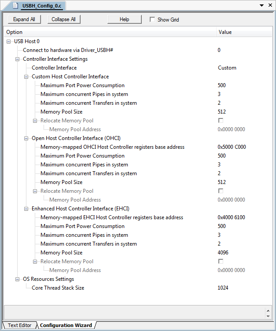Image resolution: width=276 pixels, height=331 pixels.
Task: Toggle Relocate Memory Pool checkbox under Custom Host Controller
Action: click(x=221, y=121)
